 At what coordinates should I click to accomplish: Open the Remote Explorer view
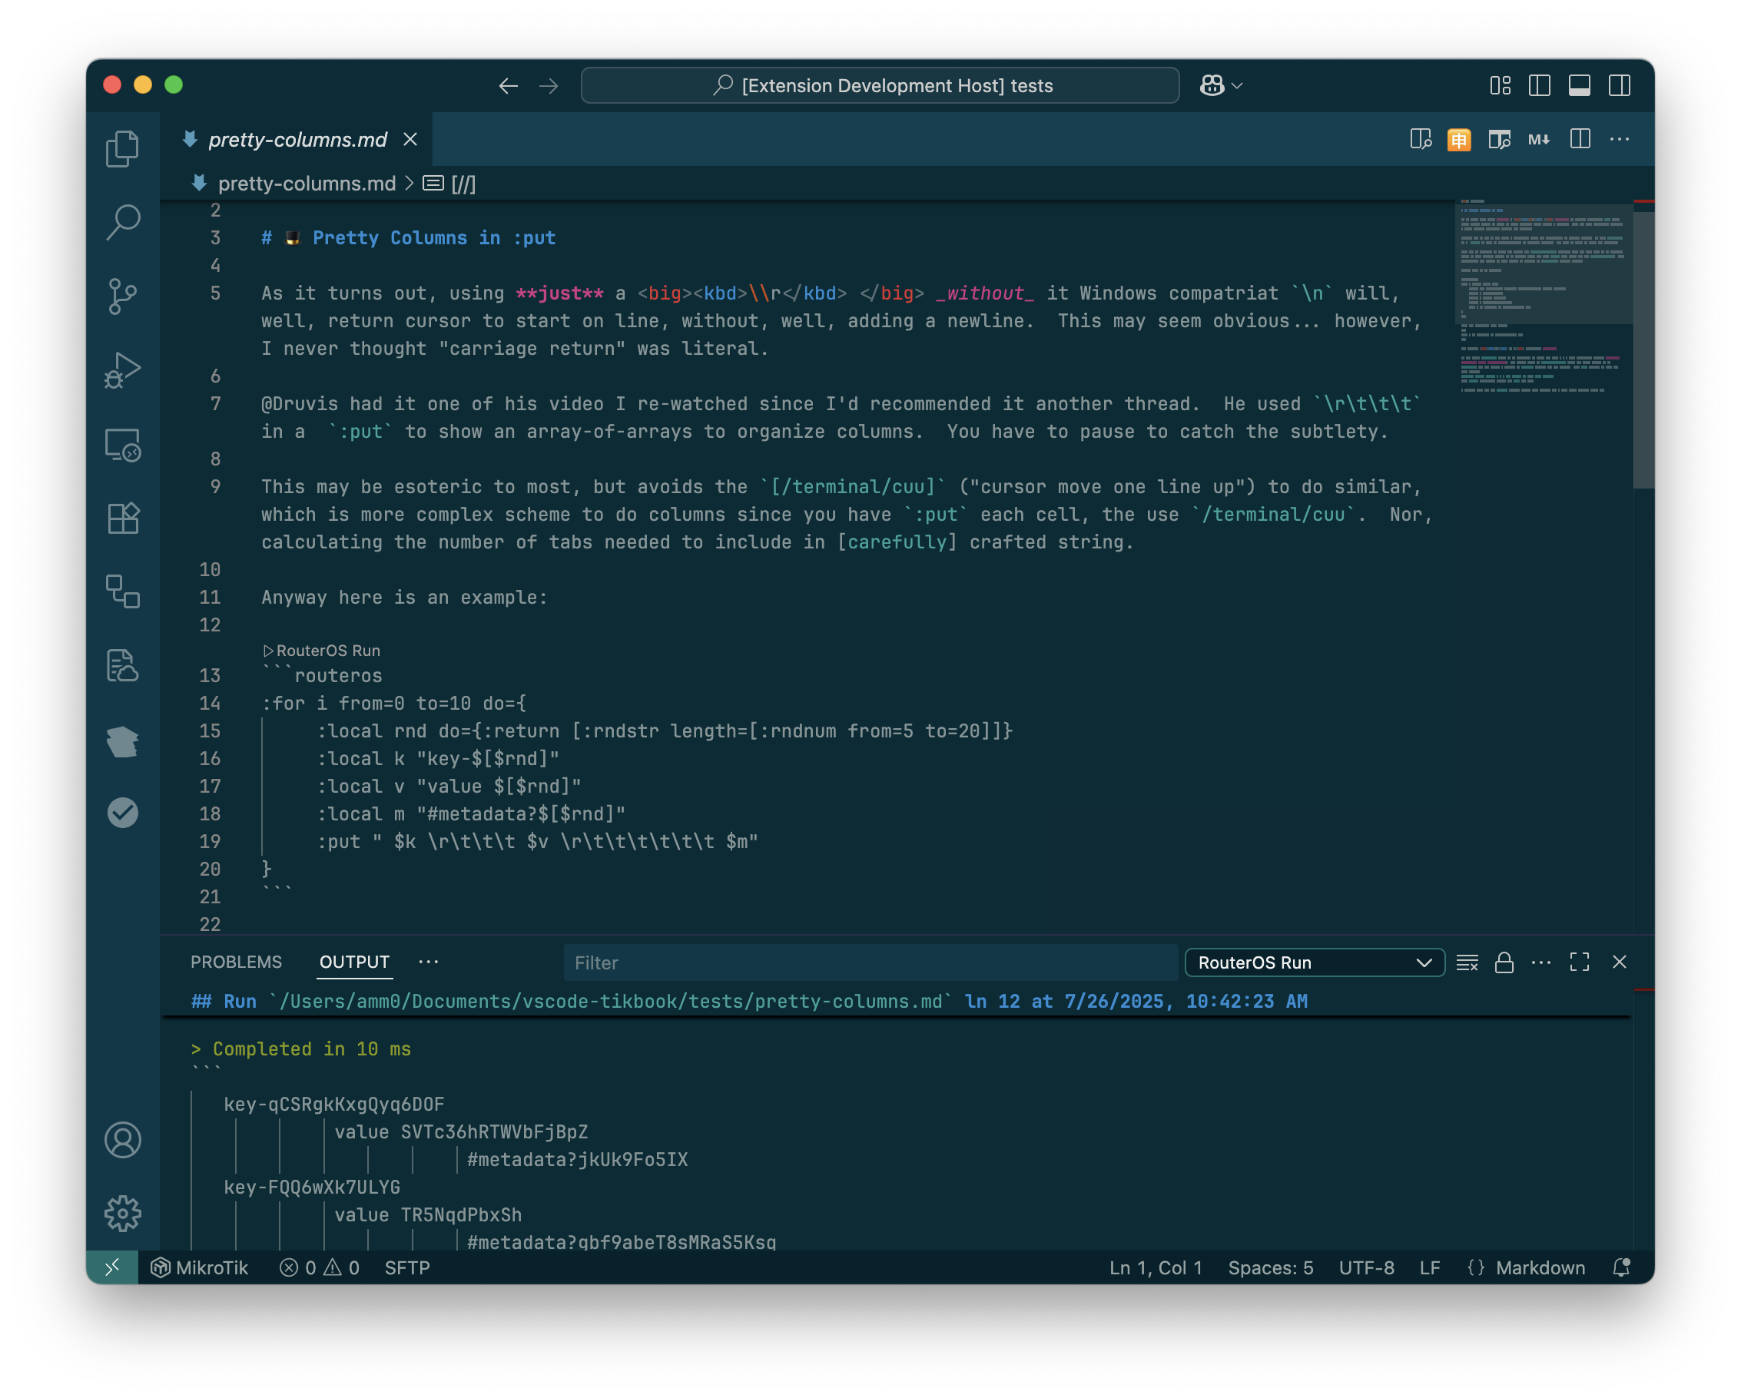[123, 445]
